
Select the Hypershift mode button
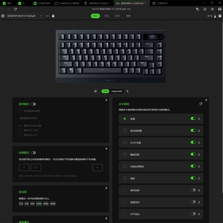pos(117,91)
